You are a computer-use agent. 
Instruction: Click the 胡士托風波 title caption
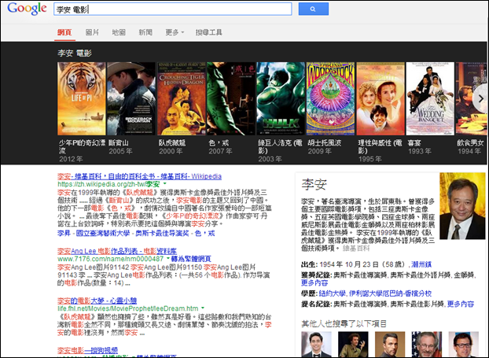[x=325, y=143]
